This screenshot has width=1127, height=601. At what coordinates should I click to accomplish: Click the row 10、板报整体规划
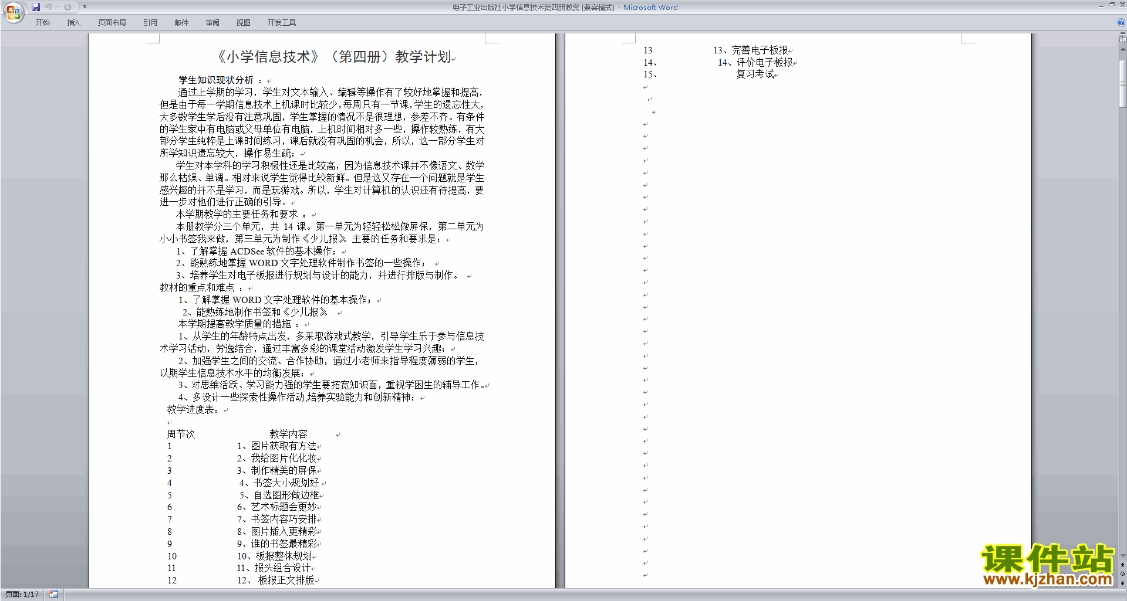[275, 556]
